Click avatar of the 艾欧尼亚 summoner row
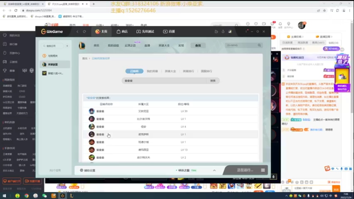The image size is (354, 199). (92, 111)
